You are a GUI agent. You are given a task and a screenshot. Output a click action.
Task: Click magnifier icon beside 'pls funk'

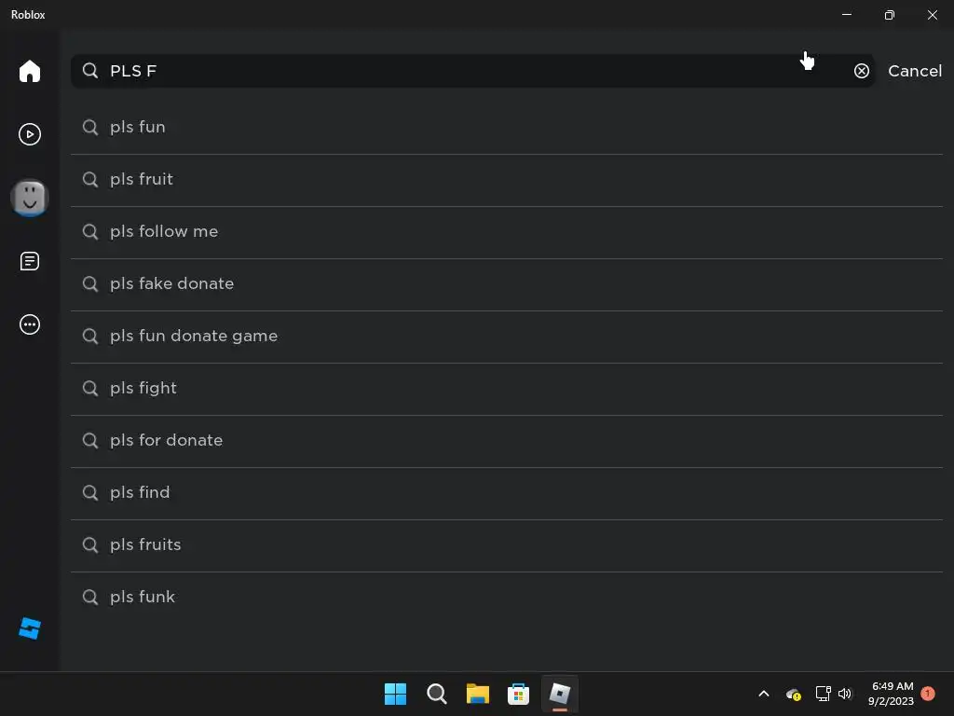click(90, 598)
